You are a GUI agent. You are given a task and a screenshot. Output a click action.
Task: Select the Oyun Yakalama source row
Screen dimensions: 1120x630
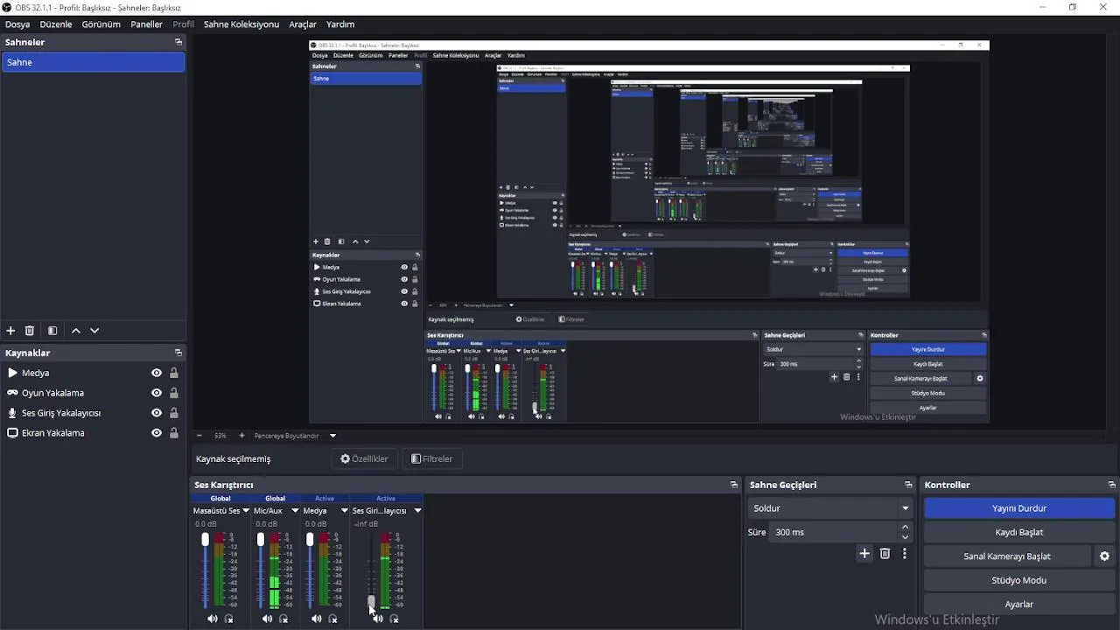(93, 393)
